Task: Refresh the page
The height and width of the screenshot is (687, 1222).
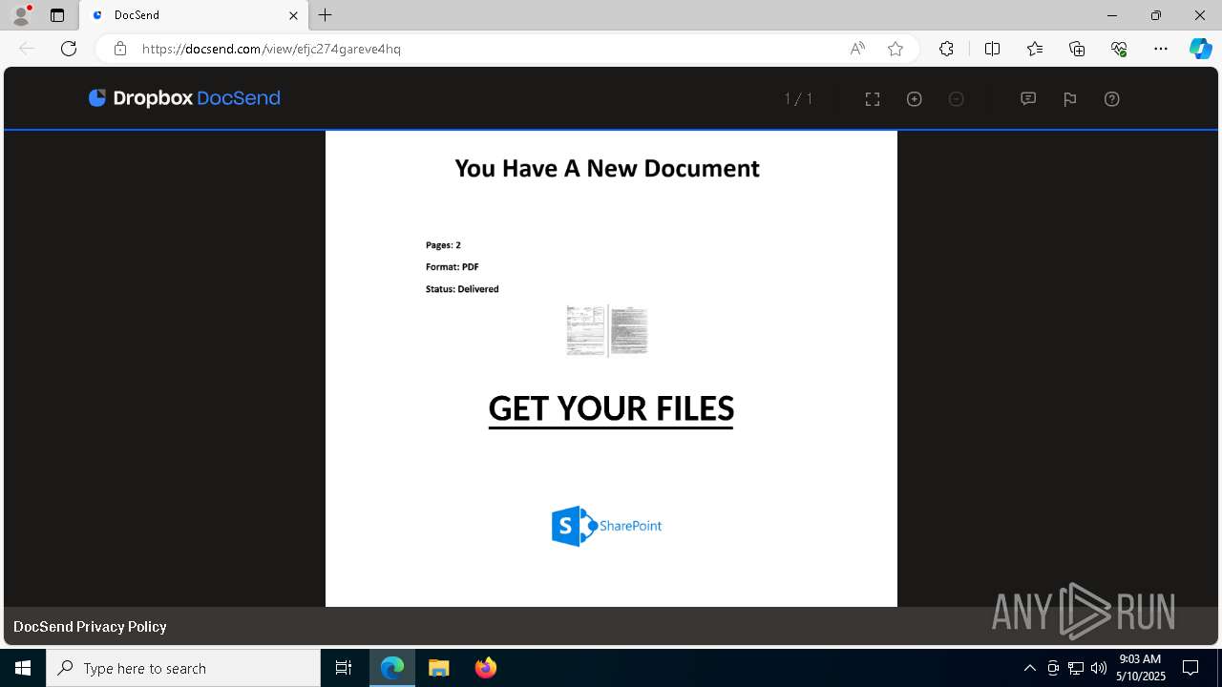Action: [69, 49]
